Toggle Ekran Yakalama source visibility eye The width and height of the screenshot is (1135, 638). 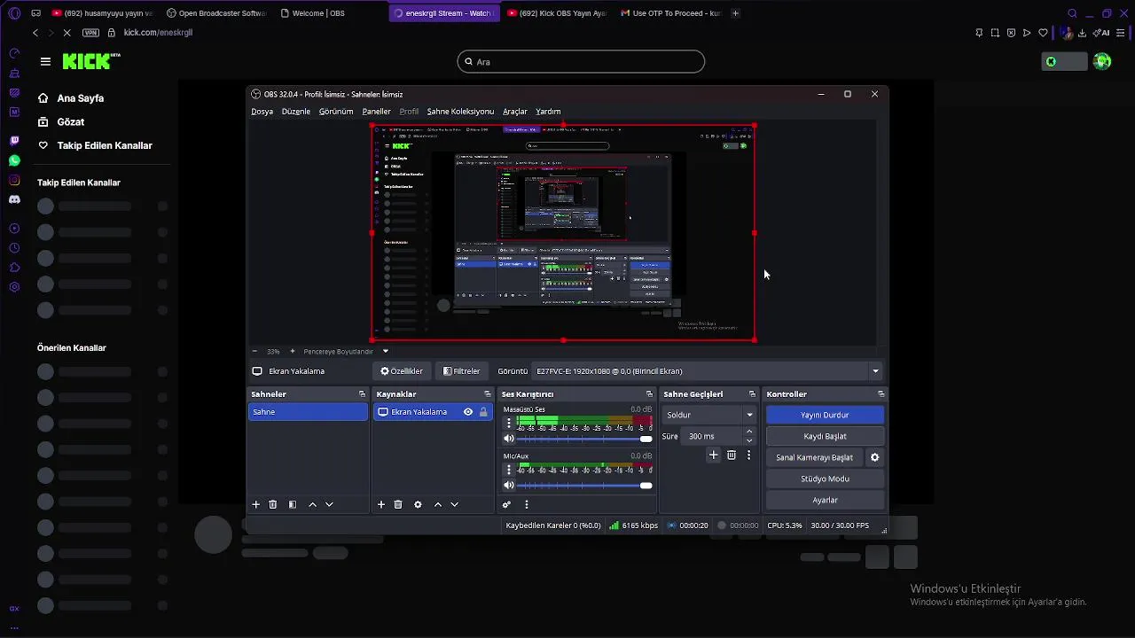[x=468, y=412]
